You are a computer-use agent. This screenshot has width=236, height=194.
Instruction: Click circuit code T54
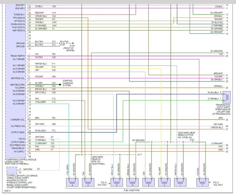[54, 54]
